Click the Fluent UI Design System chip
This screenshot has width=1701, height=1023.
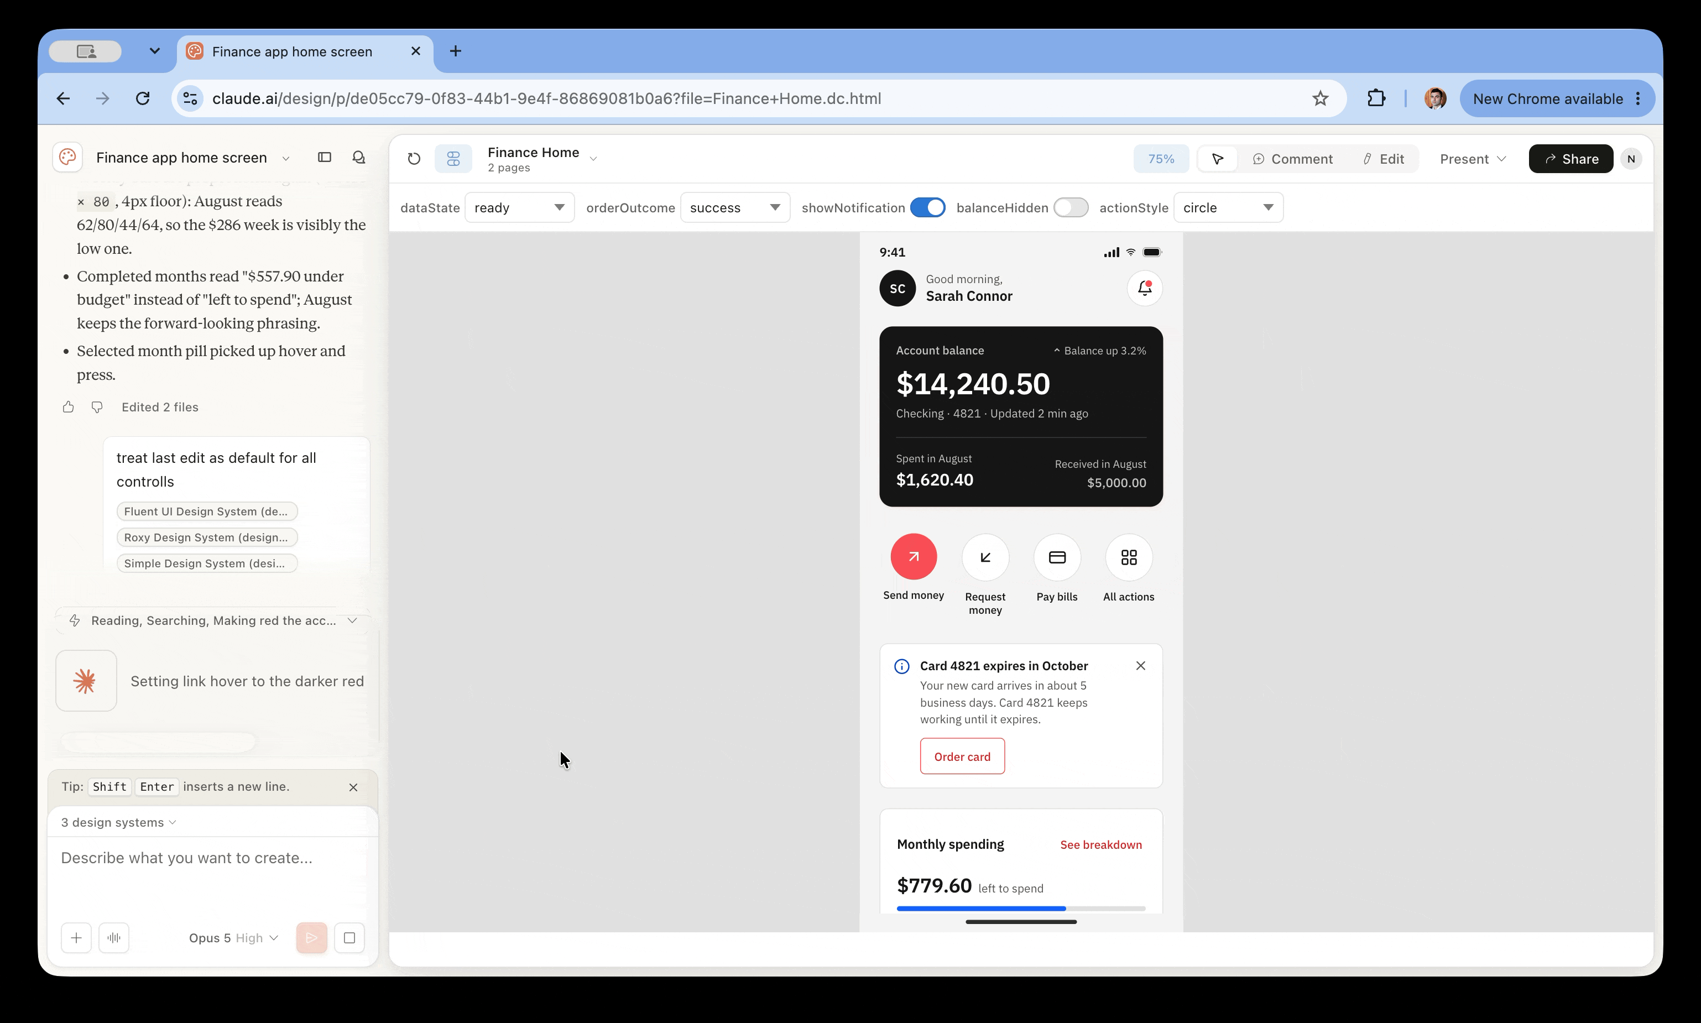tap(207, 511)
